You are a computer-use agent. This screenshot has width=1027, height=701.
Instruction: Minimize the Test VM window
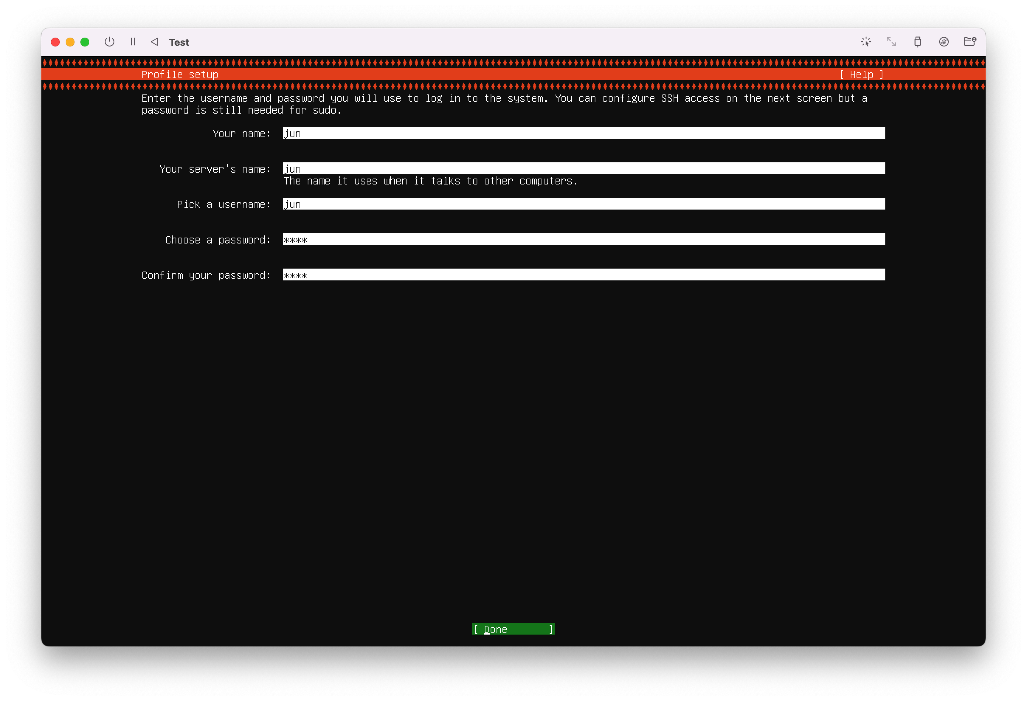pyautogui.click(x=70, y=42)
